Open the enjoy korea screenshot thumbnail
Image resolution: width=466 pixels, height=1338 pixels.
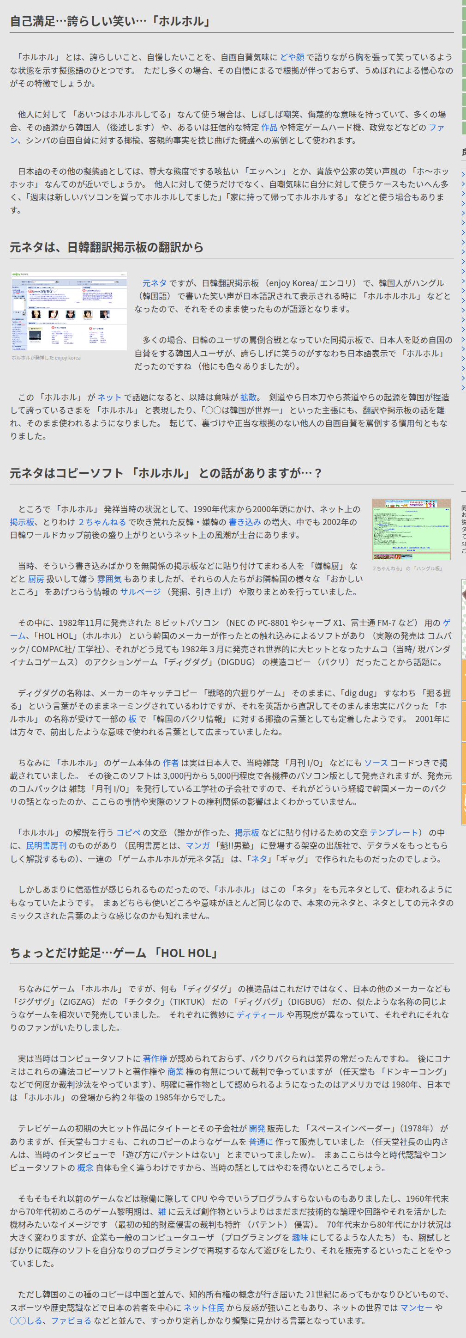tap(69, 311)
